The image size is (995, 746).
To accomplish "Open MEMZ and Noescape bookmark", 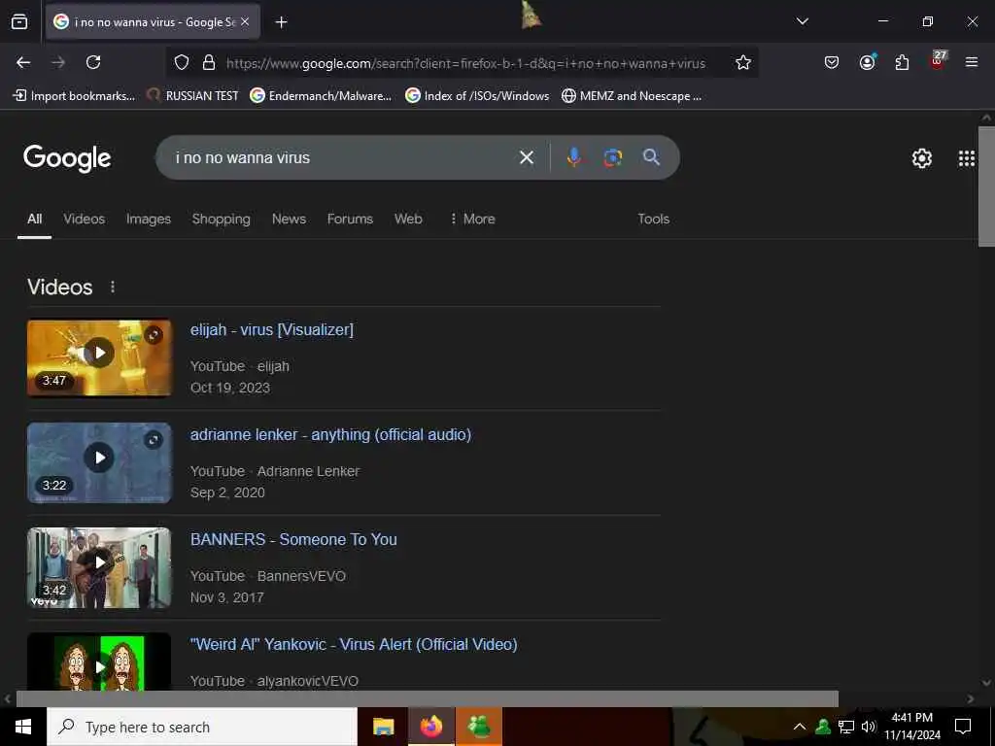I will pyautogui.click(x=632, y=96).
